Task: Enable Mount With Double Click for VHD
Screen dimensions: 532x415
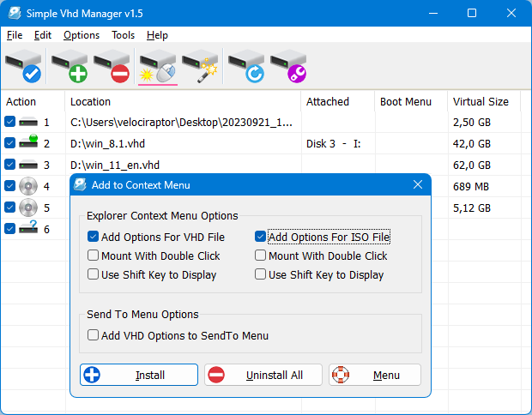Action: (93, 256)
